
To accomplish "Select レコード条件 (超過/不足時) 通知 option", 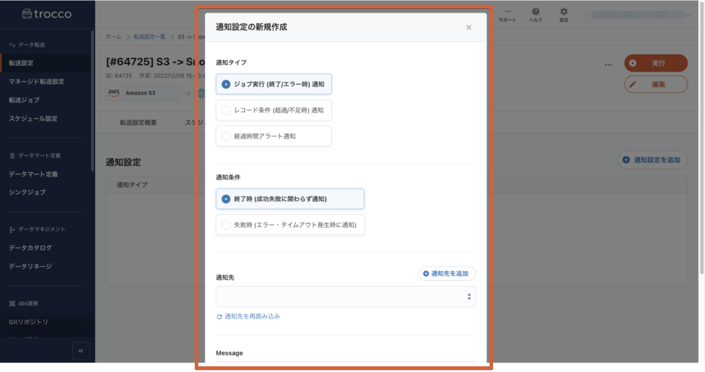I will click(x=227, y=110).
